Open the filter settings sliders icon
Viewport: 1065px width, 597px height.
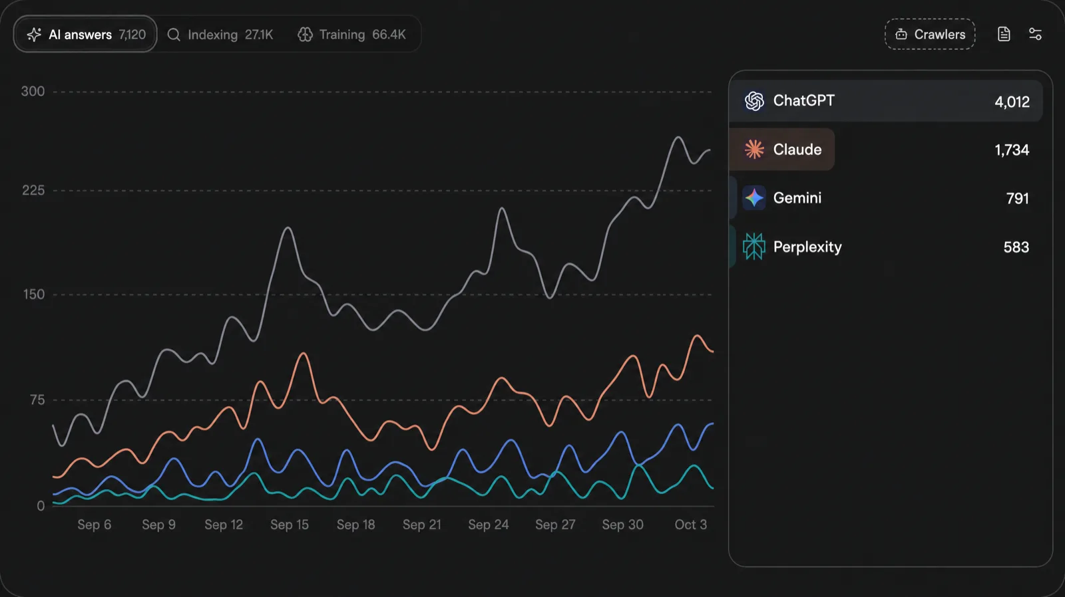(1035, 34)
